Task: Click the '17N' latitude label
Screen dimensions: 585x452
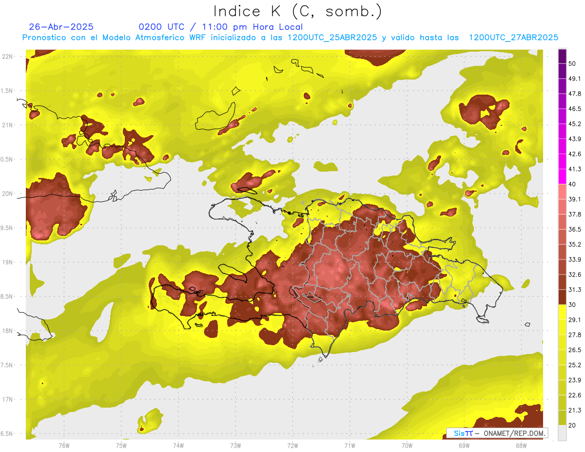Action: (x=8, y=399)
